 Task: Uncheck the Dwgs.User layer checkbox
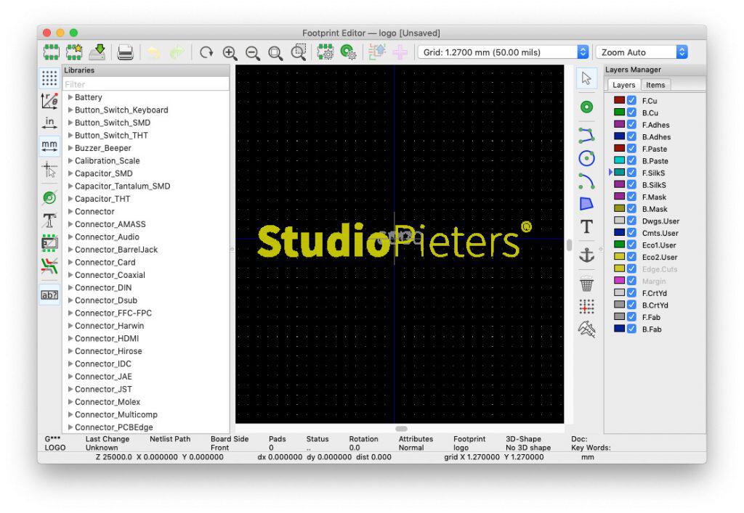[631, 221]
